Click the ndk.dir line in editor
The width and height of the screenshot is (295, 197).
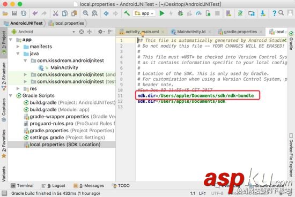tap(196, 96)
